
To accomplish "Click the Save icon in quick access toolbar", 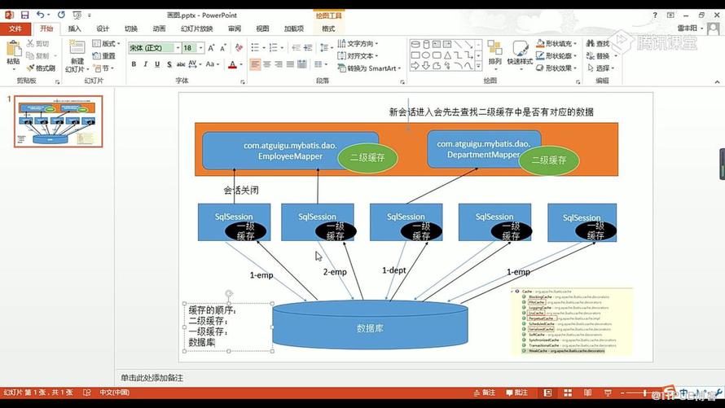I will click(24, 15).
